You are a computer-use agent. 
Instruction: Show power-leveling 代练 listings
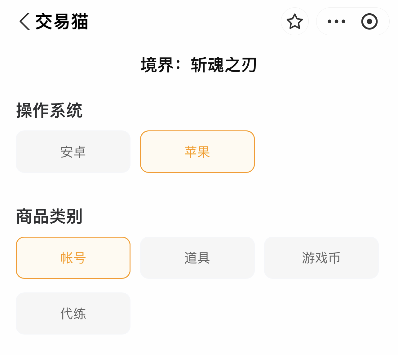73,313
